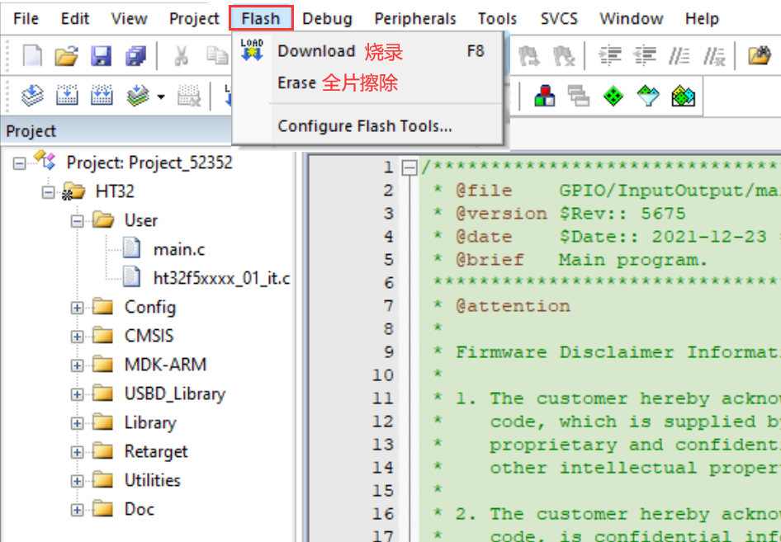
Task: Select Download in the Flash menu
Action: pos(316,51)
